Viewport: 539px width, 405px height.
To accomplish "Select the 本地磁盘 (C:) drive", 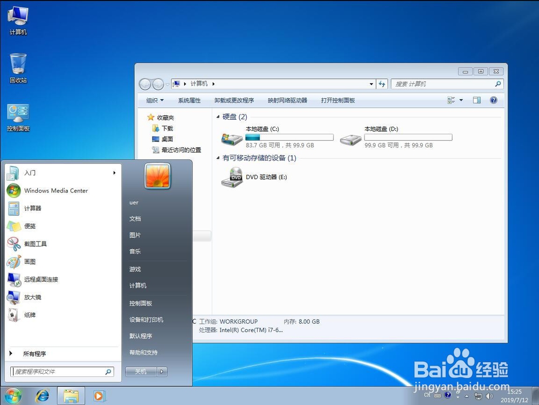I will (x=278, y=137).
